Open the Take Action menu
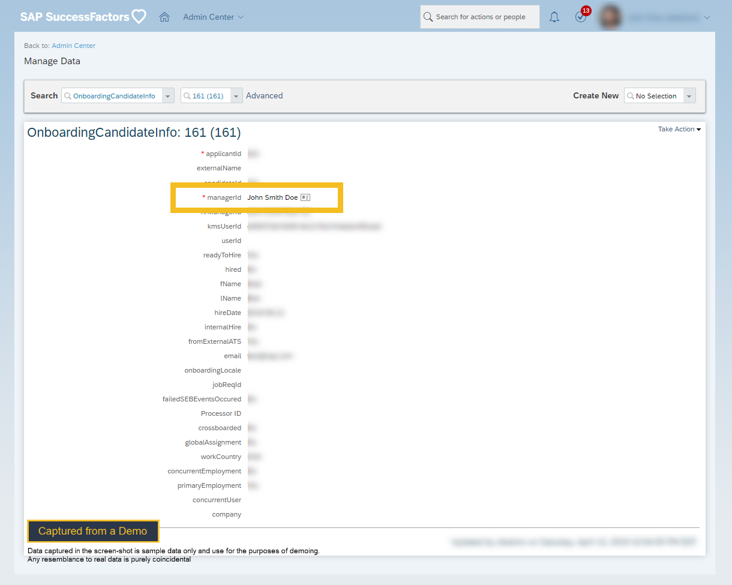732x585 pixels. [679, 129]
